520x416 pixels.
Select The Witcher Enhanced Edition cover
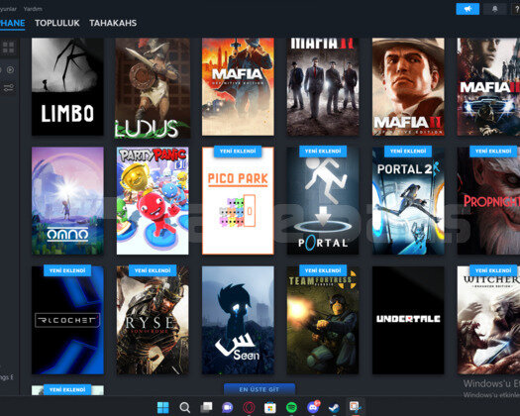click(x=488, y=320)
